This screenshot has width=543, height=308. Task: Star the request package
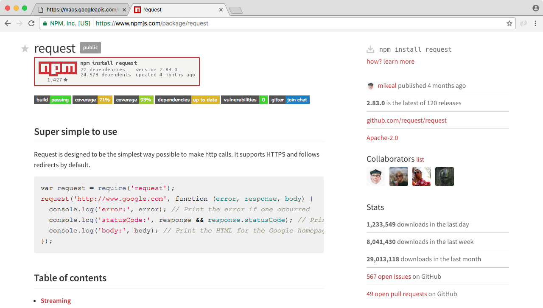click(25, 48)
